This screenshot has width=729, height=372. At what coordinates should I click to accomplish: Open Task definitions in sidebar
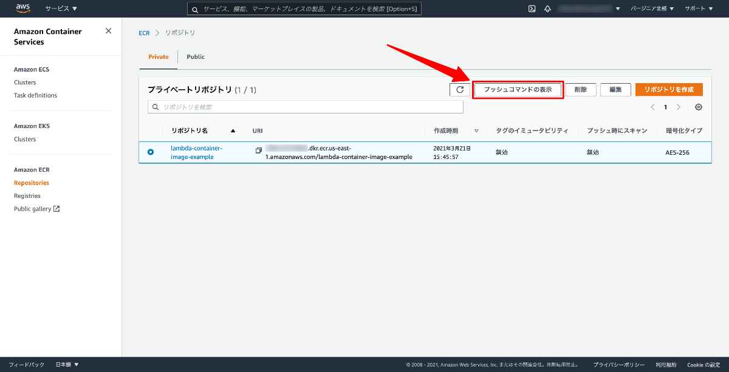(35, 95)
